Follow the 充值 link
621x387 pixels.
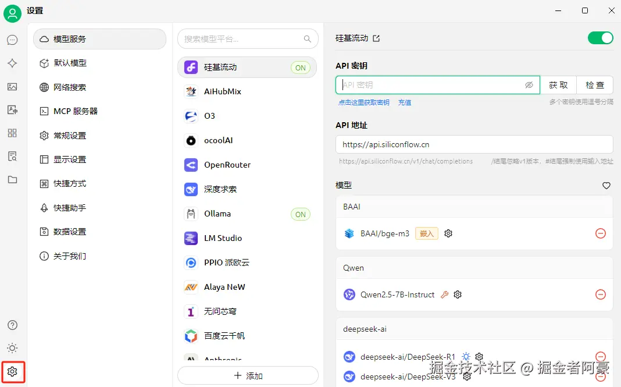404,102
